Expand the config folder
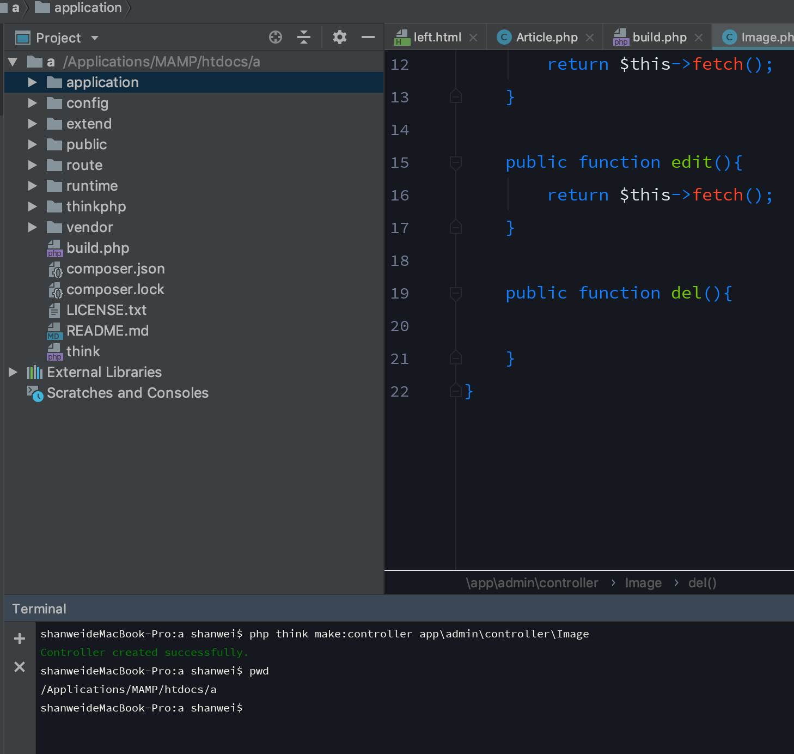 33,103
